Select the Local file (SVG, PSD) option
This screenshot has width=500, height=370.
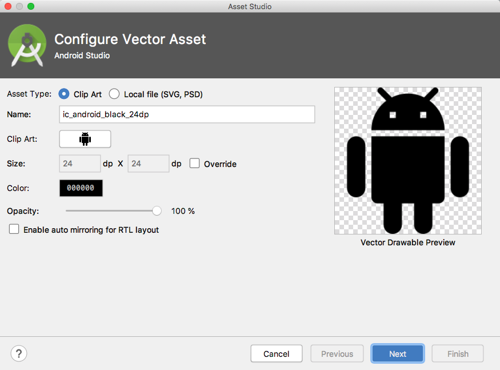[x=114, y=94]
